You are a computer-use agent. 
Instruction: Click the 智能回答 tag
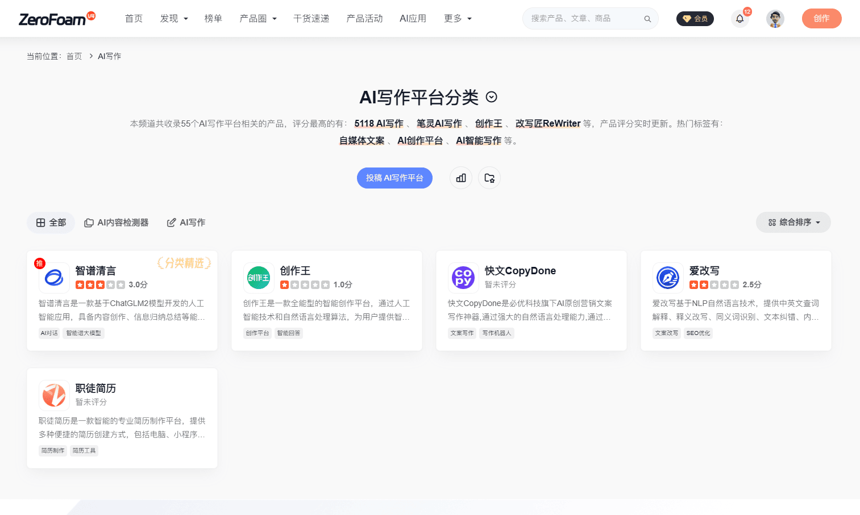(289, 333)
